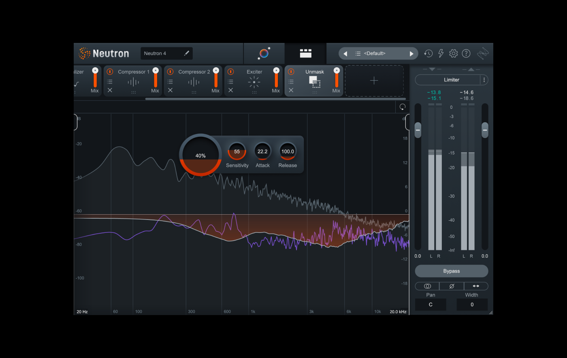Click the output gain value 0.0

click(485, 256)
